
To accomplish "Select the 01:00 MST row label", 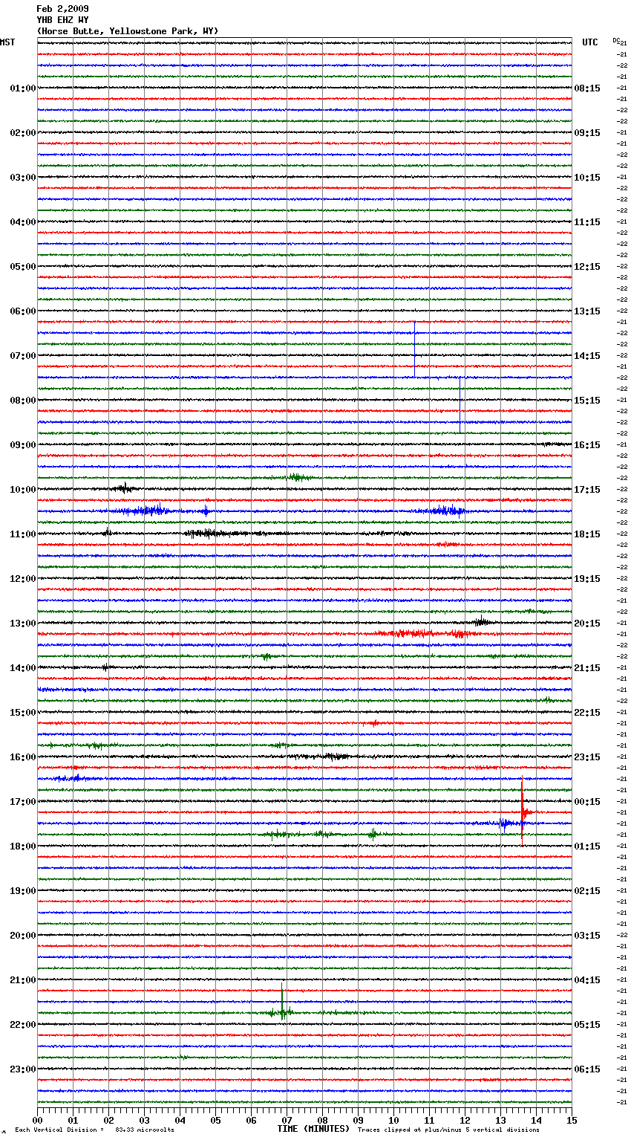I will pyautogui.click(x=23, y=88).
